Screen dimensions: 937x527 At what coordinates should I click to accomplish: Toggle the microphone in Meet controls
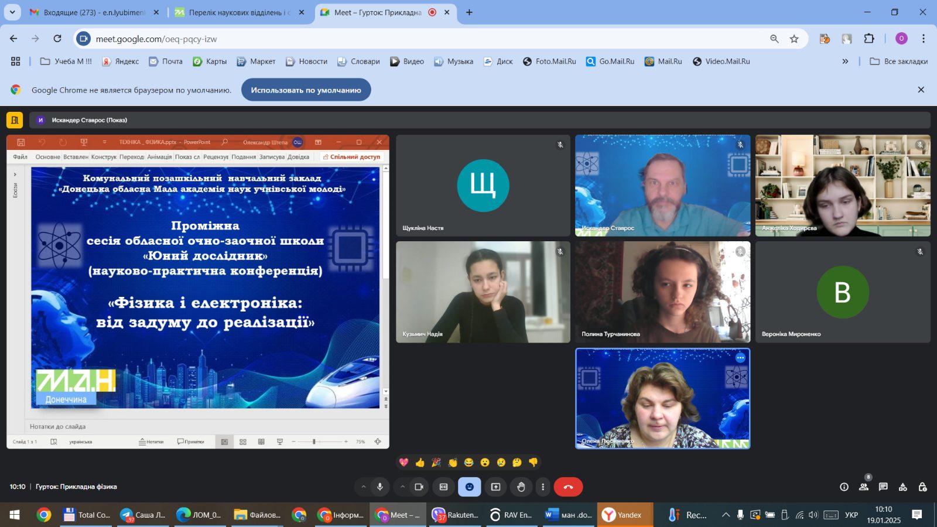point(380,487)
